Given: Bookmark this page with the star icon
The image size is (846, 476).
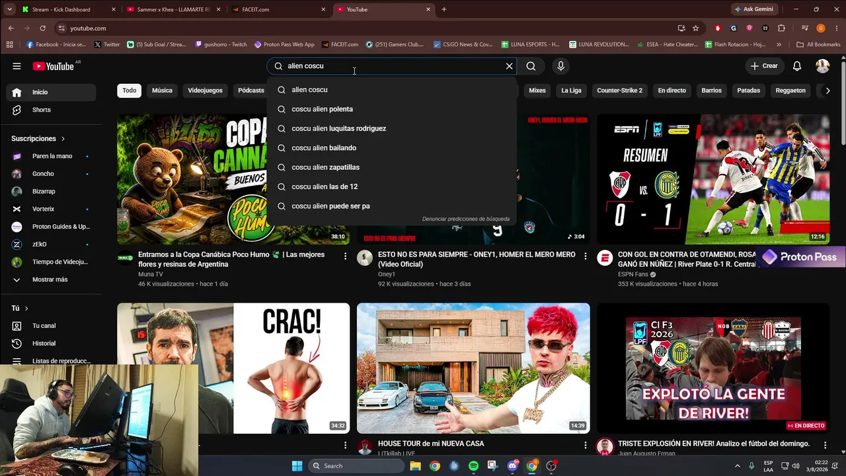Looking at the screenshot, I should coord(695,28).
